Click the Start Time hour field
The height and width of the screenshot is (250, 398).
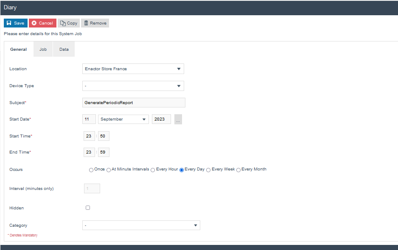[89, 136]
